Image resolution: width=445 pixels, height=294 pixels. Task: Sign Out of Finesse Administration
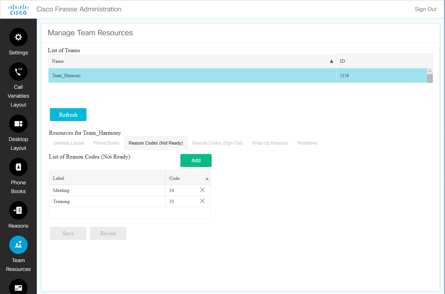[425, 9]
